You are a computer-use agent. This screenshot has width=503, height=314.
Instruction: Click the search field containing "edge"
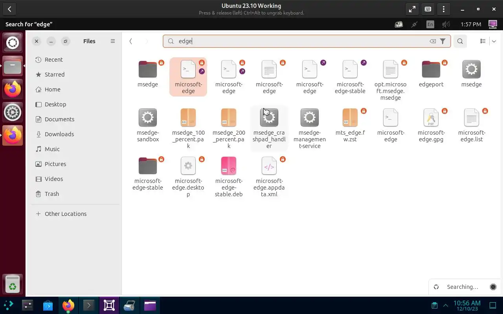(x=307, y=41)
